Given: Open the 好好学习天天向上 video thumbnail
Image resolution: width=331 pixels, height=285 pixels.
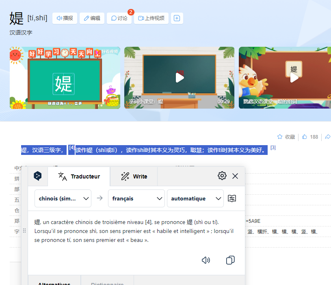Looking at the screenshot, I should coord(65,78).
